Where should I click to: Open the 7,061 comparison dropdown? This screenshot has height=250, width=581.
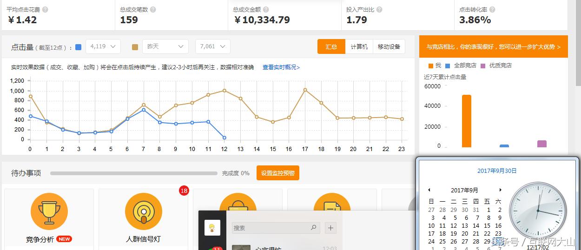213,46
